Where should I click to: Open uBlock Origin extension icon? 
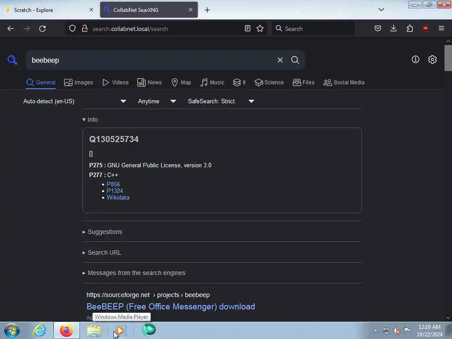[x=426, y=28]
